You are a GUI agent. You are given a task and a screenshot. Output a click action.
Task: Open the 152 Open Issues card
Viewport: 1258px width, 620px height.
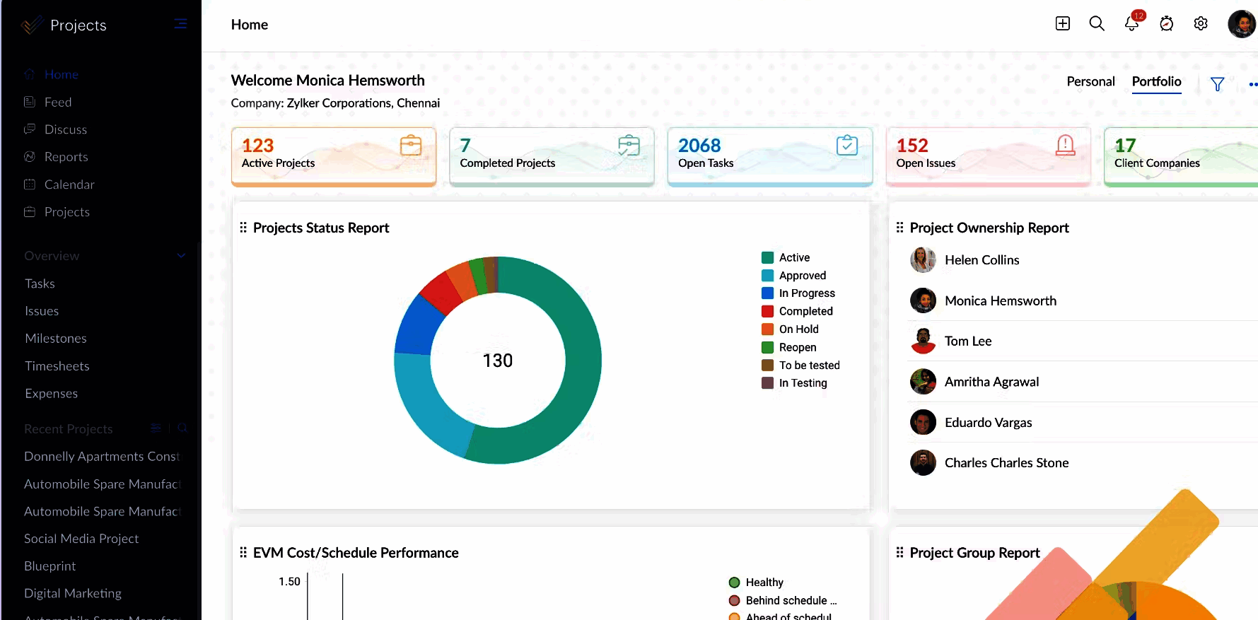[x=988, y=156]
